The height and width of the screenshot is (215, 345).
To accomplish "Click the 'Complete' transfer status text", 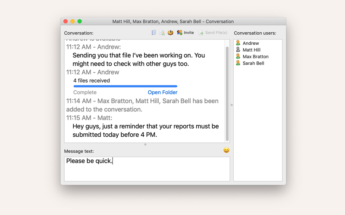I will coord(85,92).
